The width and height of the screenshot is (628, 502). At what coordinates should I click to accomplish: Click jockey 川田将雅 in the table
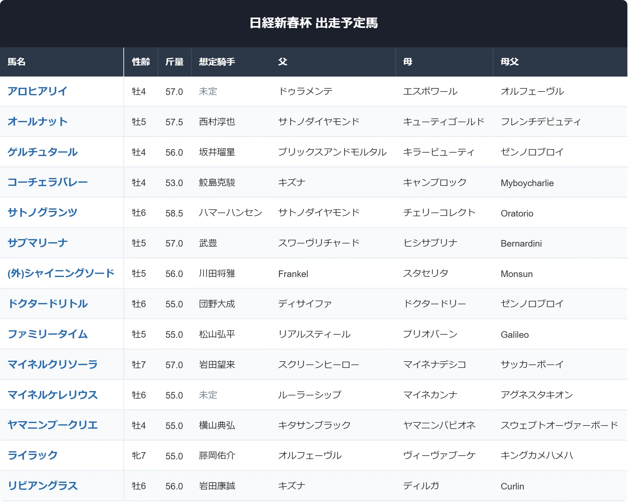tap(217, 274)
